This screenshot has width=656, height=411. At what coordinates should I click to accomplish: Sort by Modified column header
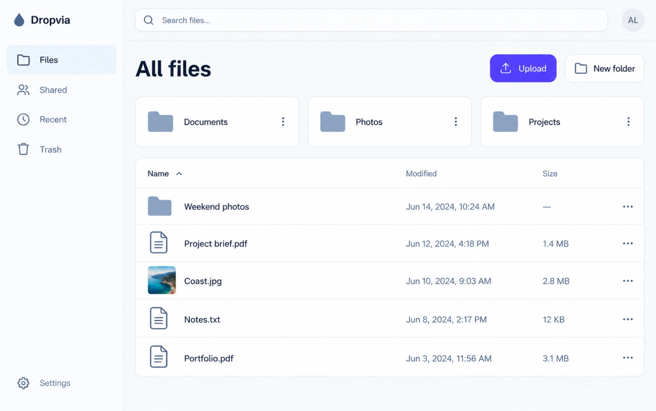421,174
